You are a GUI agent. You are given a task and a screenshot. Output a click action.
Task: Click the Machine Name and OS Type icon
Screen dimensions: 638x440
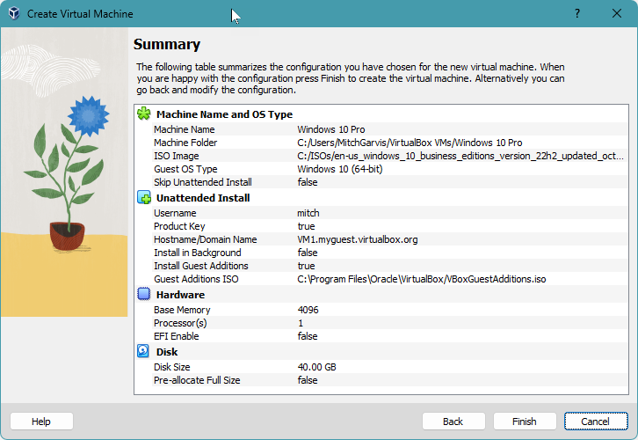pyautogui.click(x=144, y=114)
